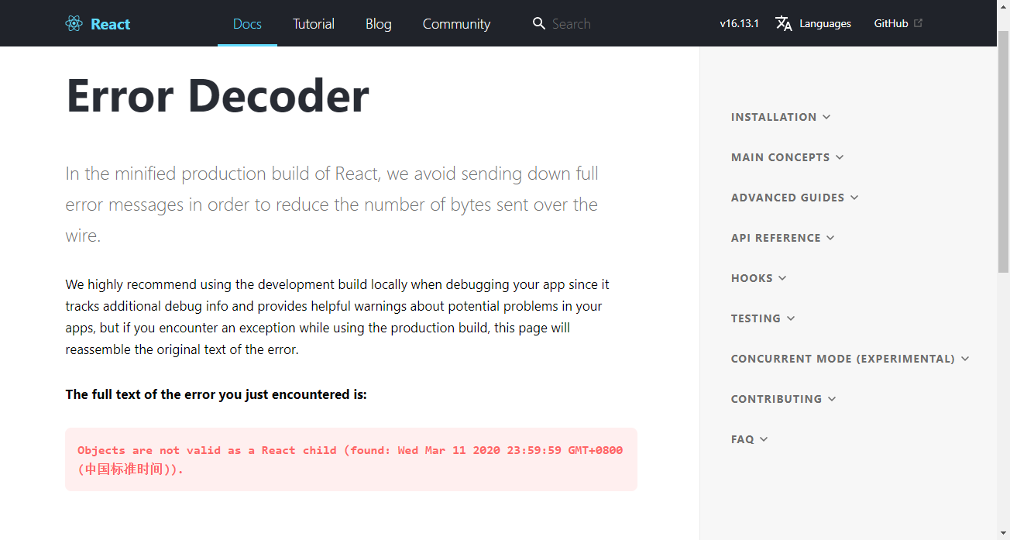Click the Languages translate icon
The image size is (1010, 540).
click(784, 24)
